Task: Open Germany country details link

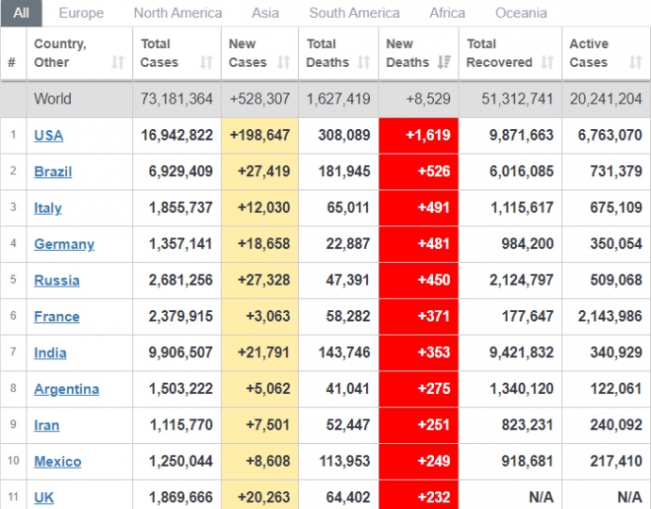Action: (64, 244)
